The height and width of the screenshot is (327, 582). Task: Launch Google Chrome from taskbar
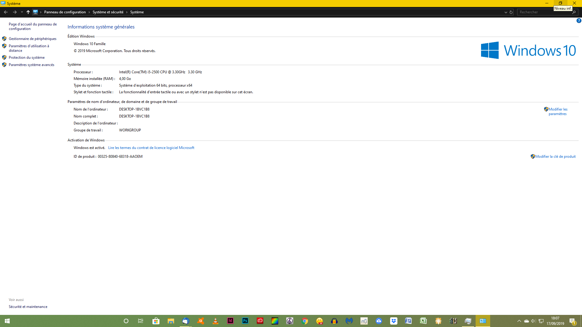[x=304, y=321]
